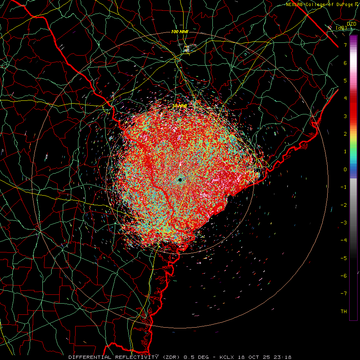
Task: Click the "-5" value on the color scale
Action: point(344,258)
